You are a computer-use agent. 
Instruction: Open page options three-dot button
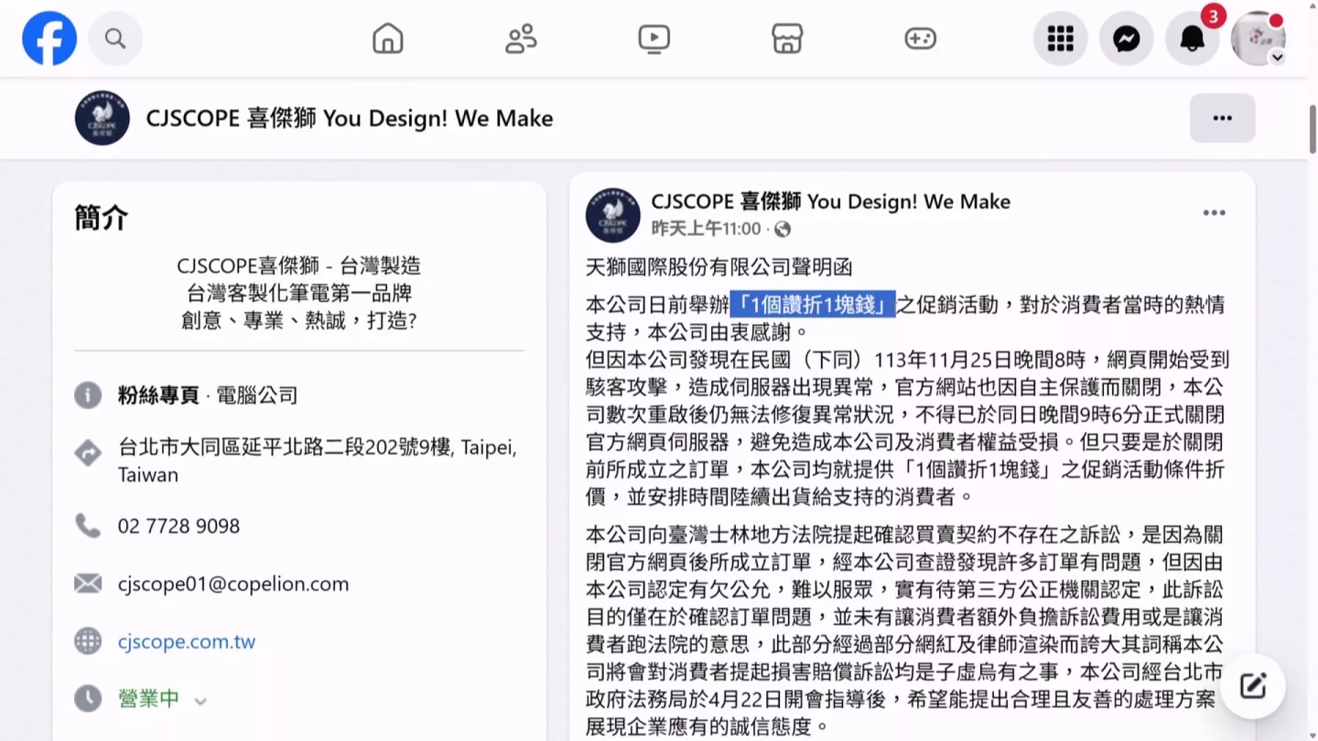click(x=1223, y=118)
